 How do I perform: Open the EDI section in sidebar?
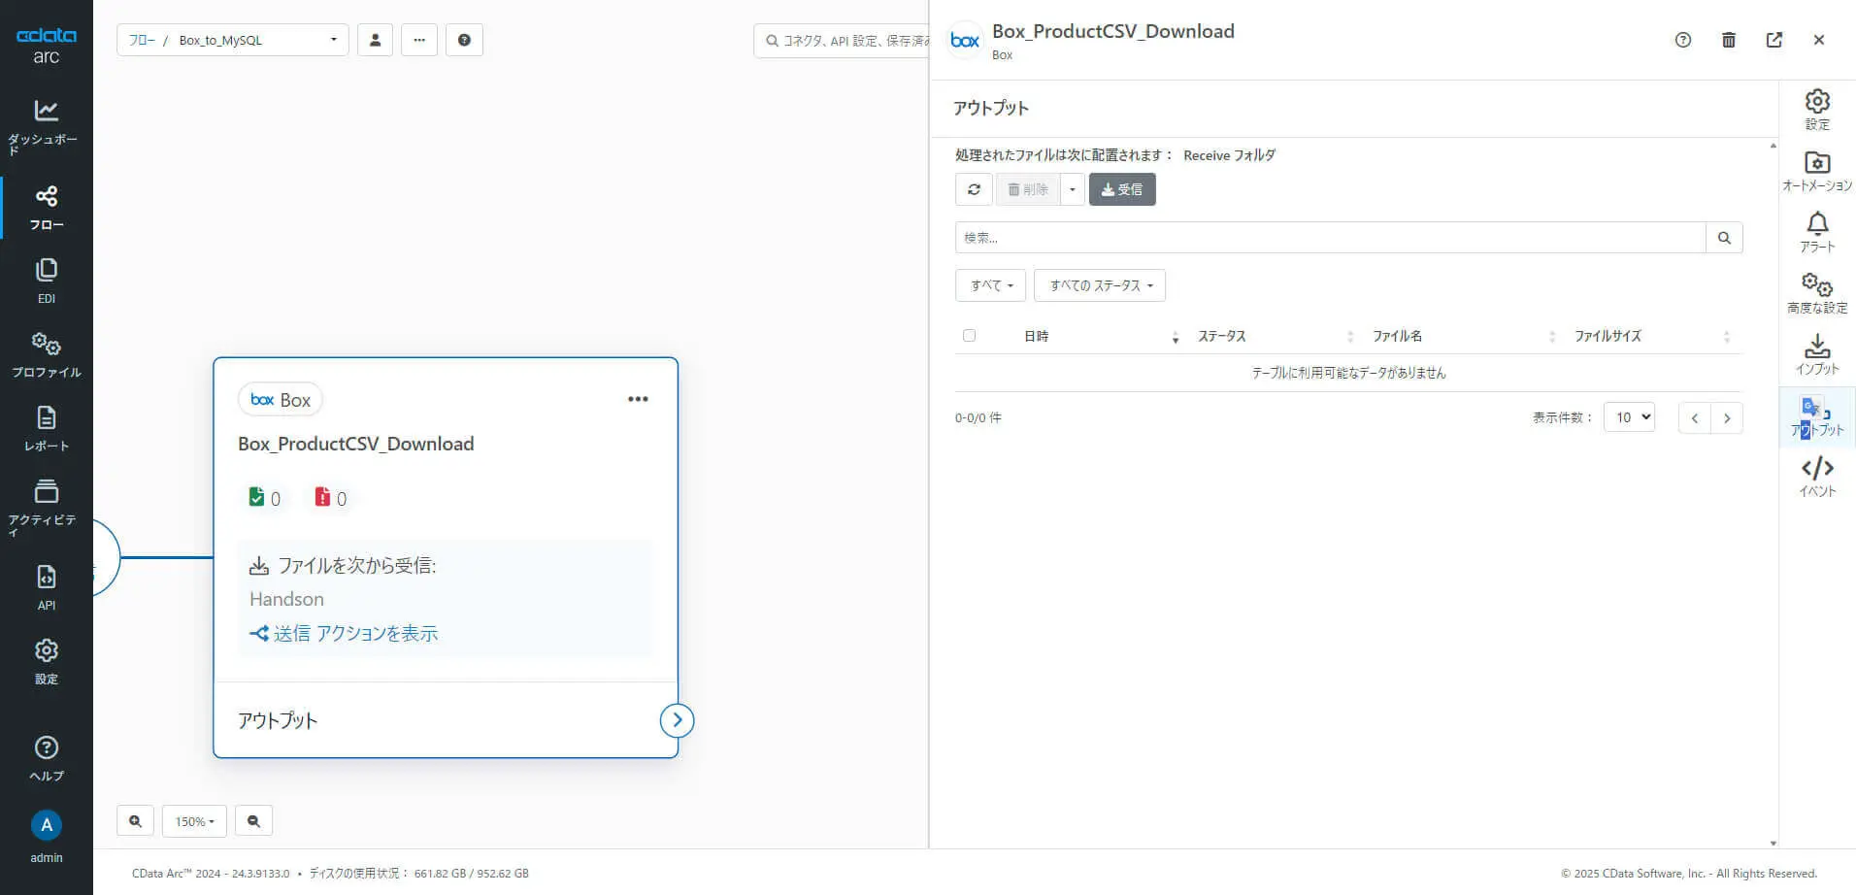pyautogui.click(x=46, y=282)
